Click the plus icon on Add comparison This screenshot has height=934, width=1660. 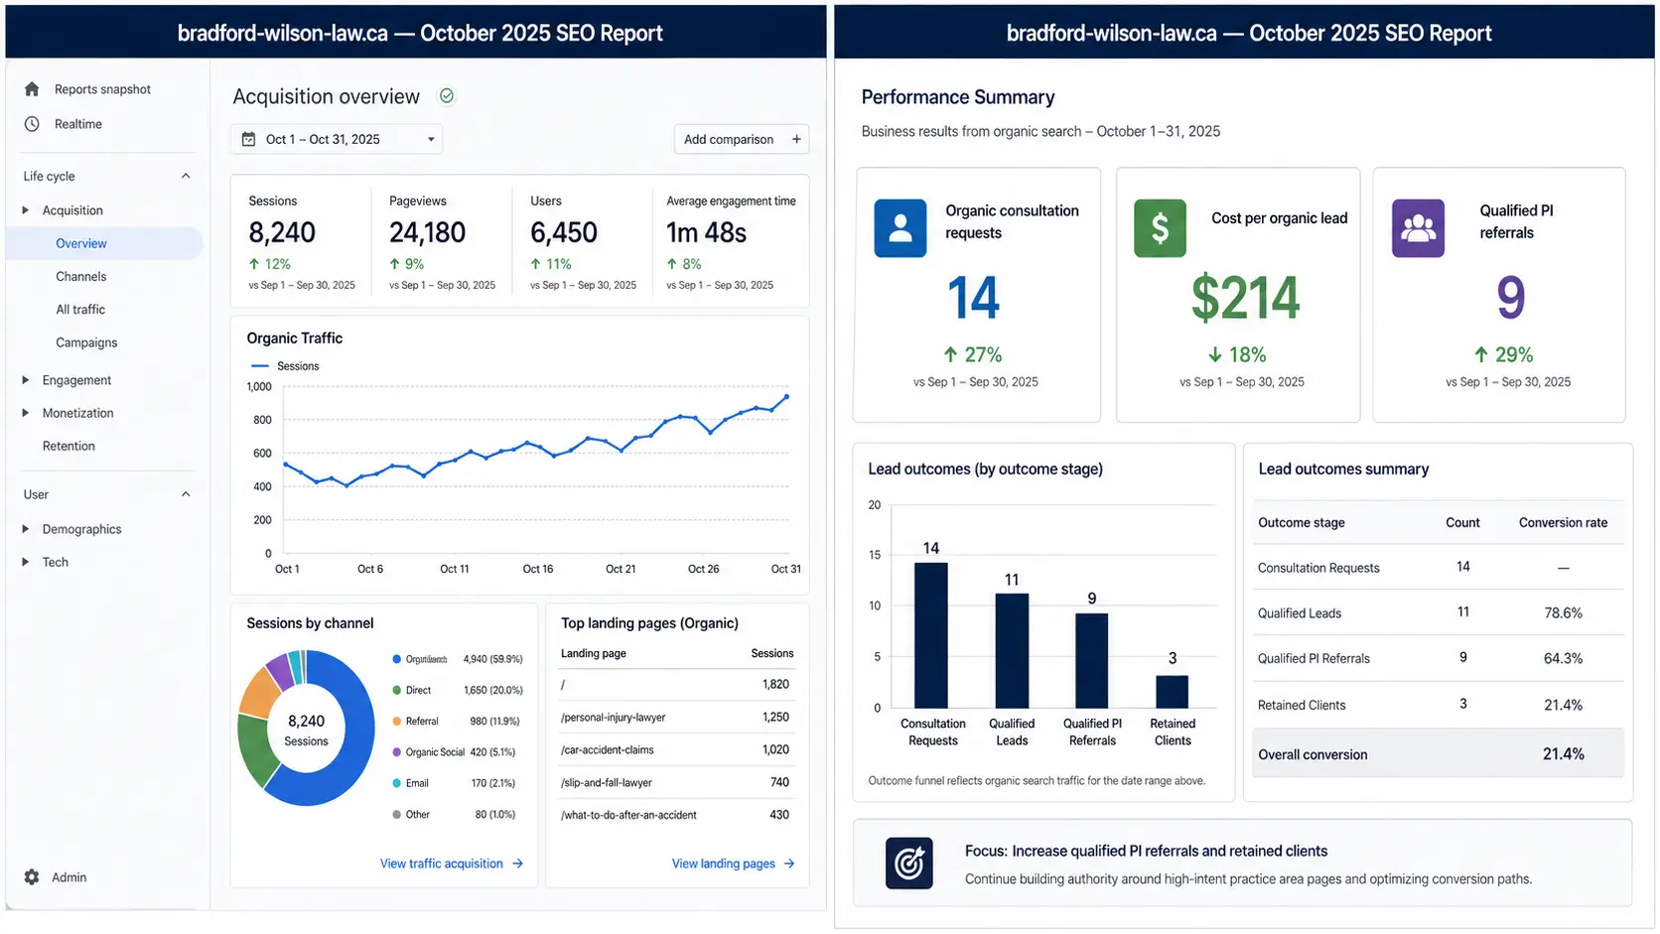coord(796,139)
